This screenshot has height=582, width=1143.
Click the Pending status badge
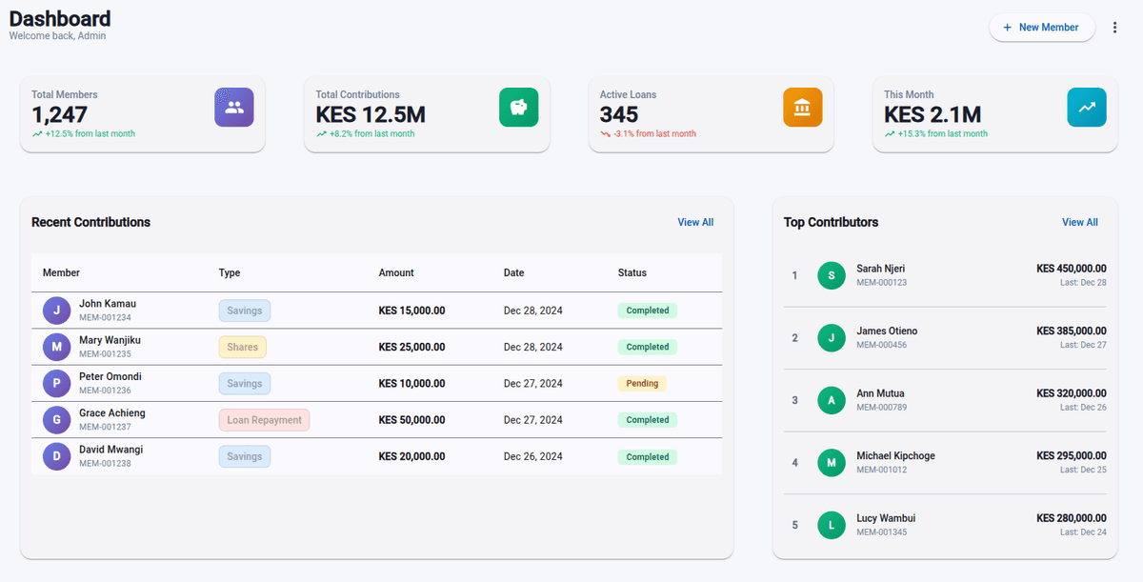click(642, 384)
